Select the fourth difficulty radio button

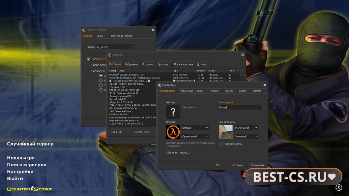pyautogui.click(x=101, y=90)
